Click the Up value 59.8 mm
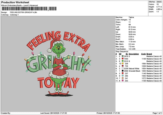This screenshot has height=115, width=163. [132, 32]
